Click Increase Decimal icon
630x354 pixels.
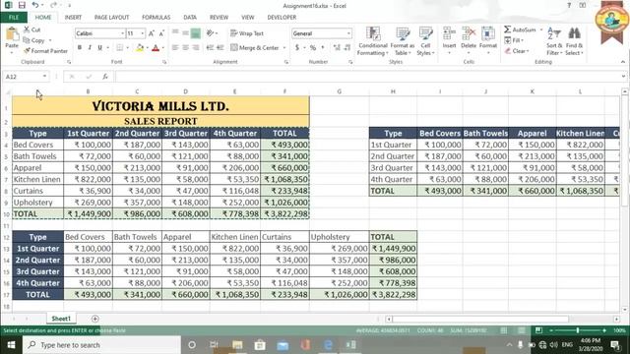point(337,48)
